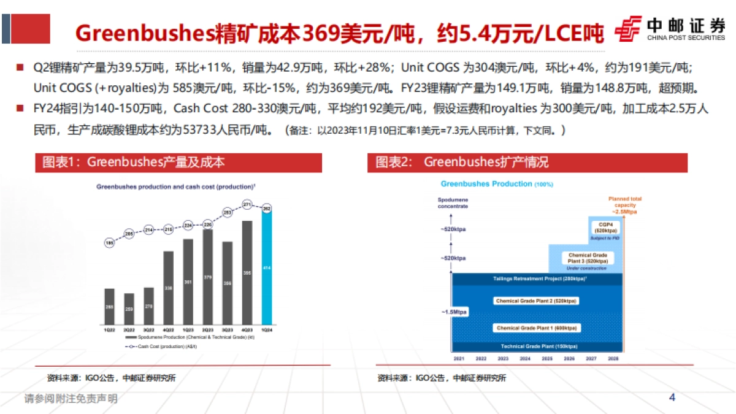Select the 253 cash cost data point circle
The width and height of the screenshot is (736, 414).
[227, 212]
